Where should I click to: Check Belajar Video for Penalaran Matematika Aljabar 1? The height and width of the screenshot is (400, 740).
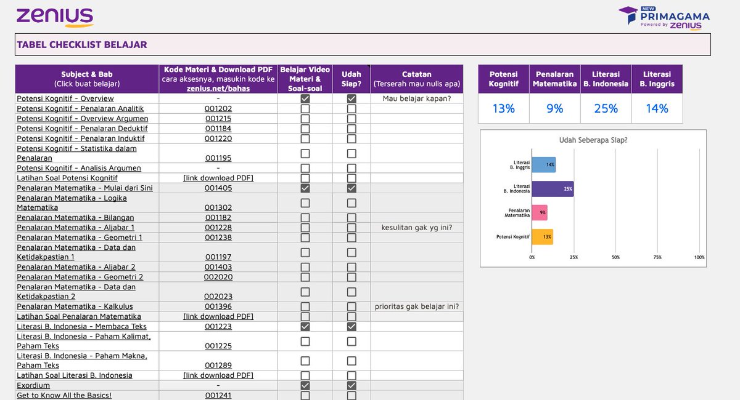(305, 227)
